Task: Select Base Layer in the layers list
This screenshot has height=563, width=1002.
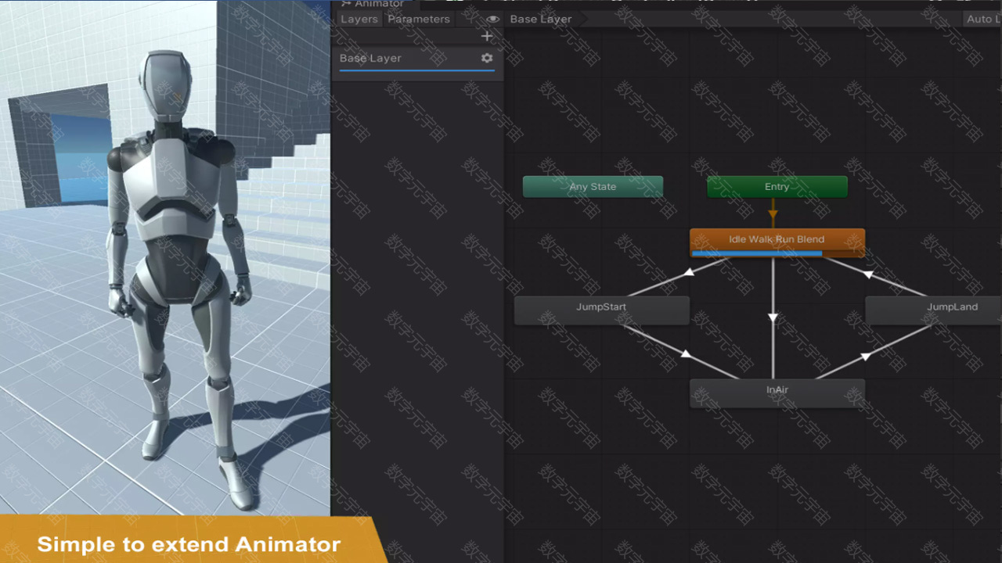Action: 391,58
